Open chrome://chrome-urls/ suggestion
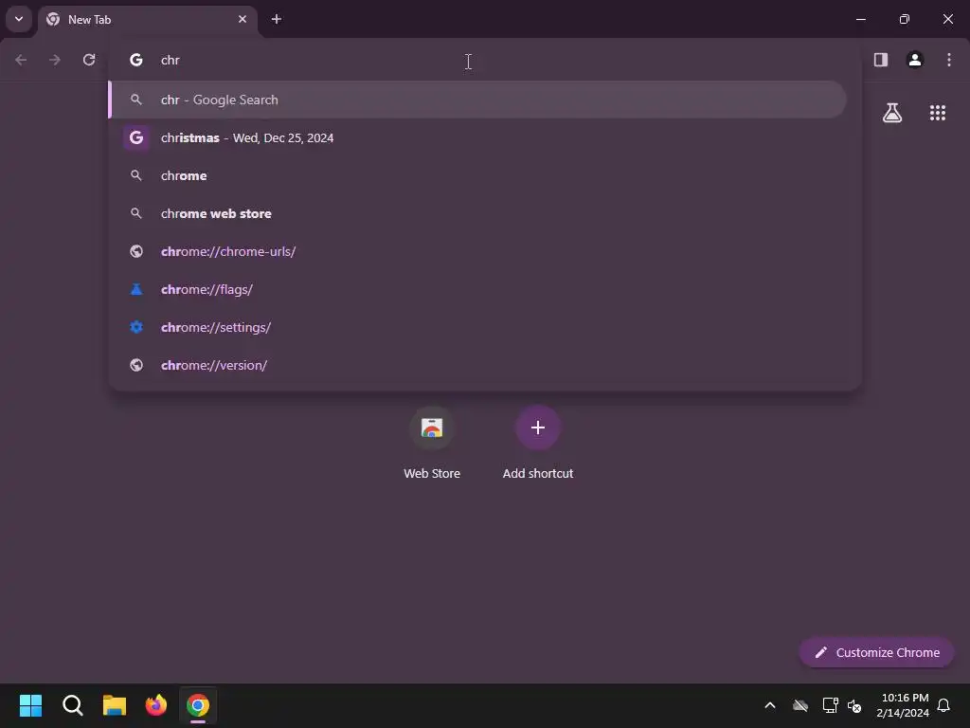 pos(477,251)
